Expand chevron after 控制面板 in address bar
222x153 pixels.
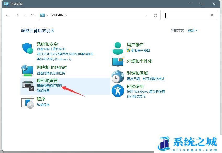click(66, 15)
